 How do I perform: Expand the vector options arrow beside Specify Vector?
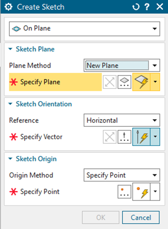coord(155,136)
